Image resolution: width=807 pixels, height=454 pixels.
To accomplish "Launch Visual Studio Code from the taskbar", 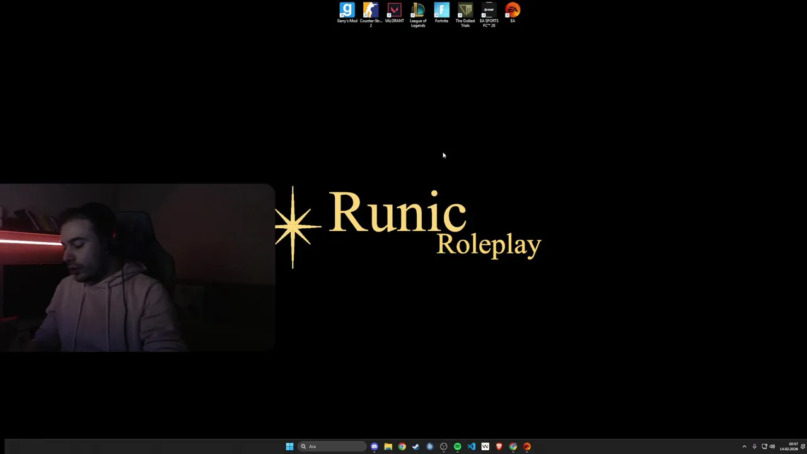I will click(x=472, y=446).
